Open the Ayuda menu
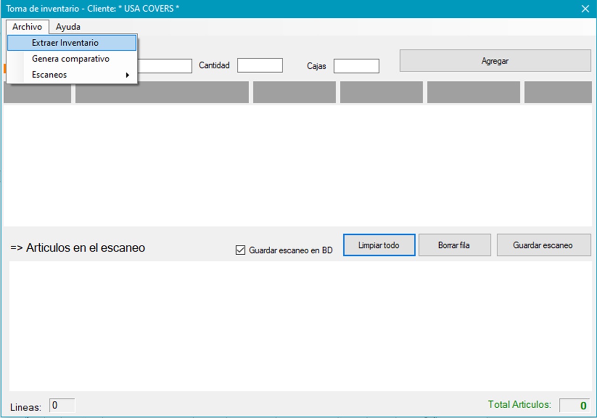 [x=68, y=27]
